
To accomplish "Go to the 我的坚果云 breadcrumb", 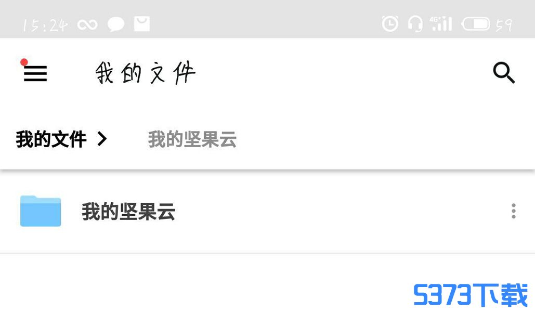I will pyautogui.click(x=192, y=139).
